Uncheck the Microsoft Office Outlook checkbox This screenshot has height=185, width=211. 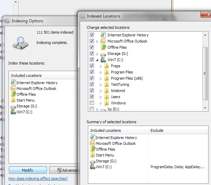(92, 41)
